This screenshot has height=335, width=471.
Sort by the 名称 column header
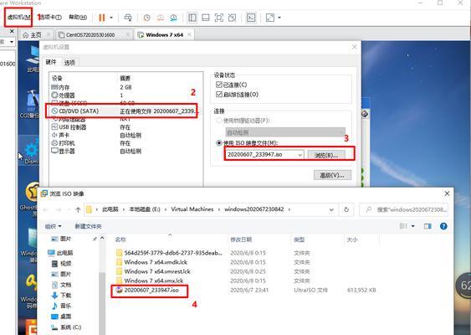120,240
